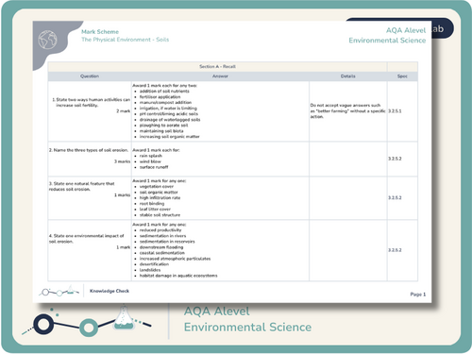472x354 pixels.
Task: Click the 'reduced productivity' bullet
Action: click(x=160, y=230)
